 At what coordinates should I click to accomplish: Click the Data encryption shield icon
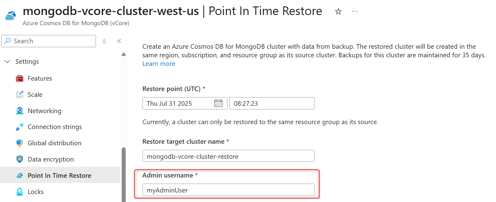(x=20, y=159)
